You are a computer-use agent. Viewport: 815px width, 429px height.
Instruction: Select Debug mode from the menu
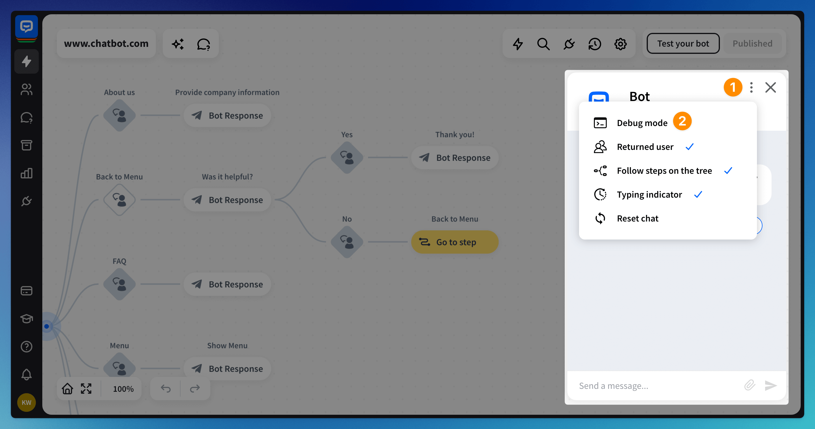pyautogui.click(x=642, y=123)
